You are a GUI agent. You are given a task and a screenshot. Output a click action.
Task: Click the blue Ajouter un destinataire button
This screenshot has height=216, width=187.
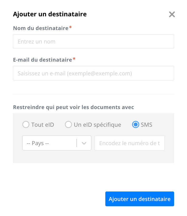[140, 199]
